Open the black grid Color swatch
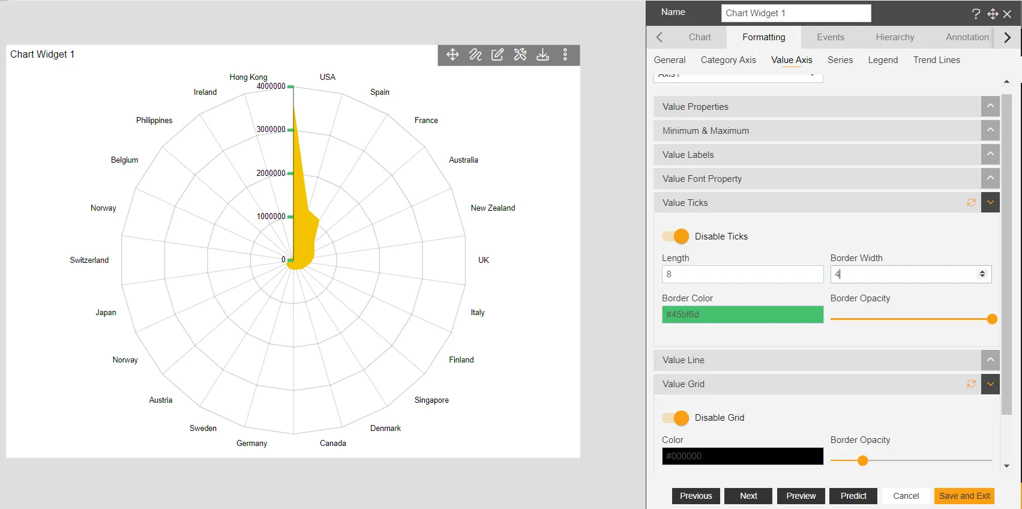Image resolution: width=1022 pixels, height=509 pixels. (743, 456)
